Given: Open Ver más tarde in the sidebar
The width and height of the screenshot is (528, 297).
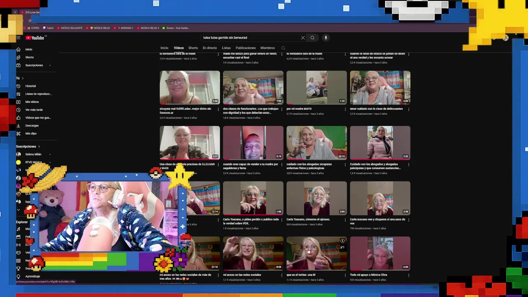Looking at the screenshot, I should click(34, 110).
